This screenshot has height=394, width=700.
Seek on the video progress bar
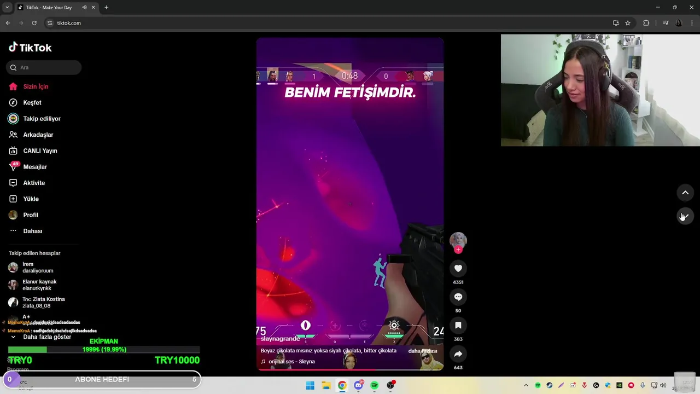[x=350, y=369]
